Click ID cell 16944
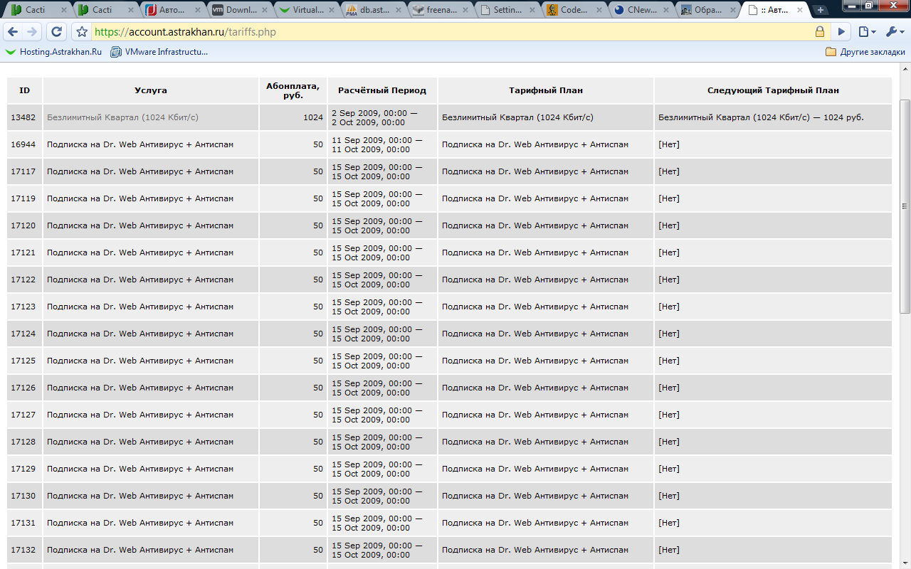 pyautogui.click(x=25, y=144)
